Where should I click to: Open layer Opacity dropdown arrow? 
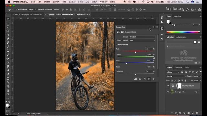(200, 76)
